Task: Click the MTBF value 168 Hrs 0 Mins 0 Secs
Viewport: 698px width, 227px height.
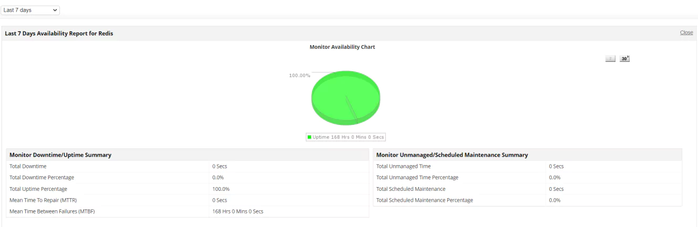Action: click(238, 211)
